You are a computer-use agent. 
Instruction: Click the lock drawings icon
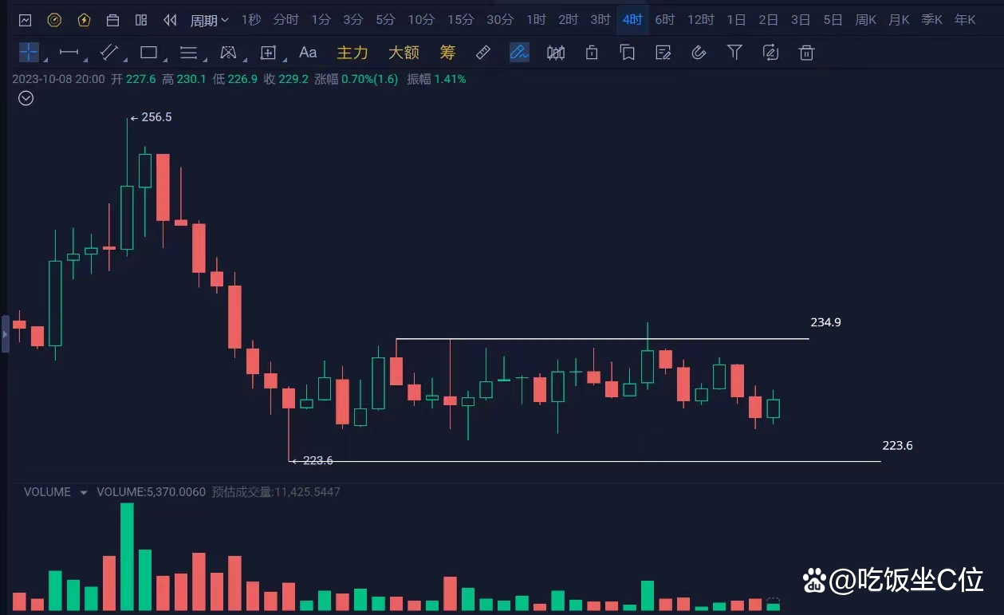(592, 53)
